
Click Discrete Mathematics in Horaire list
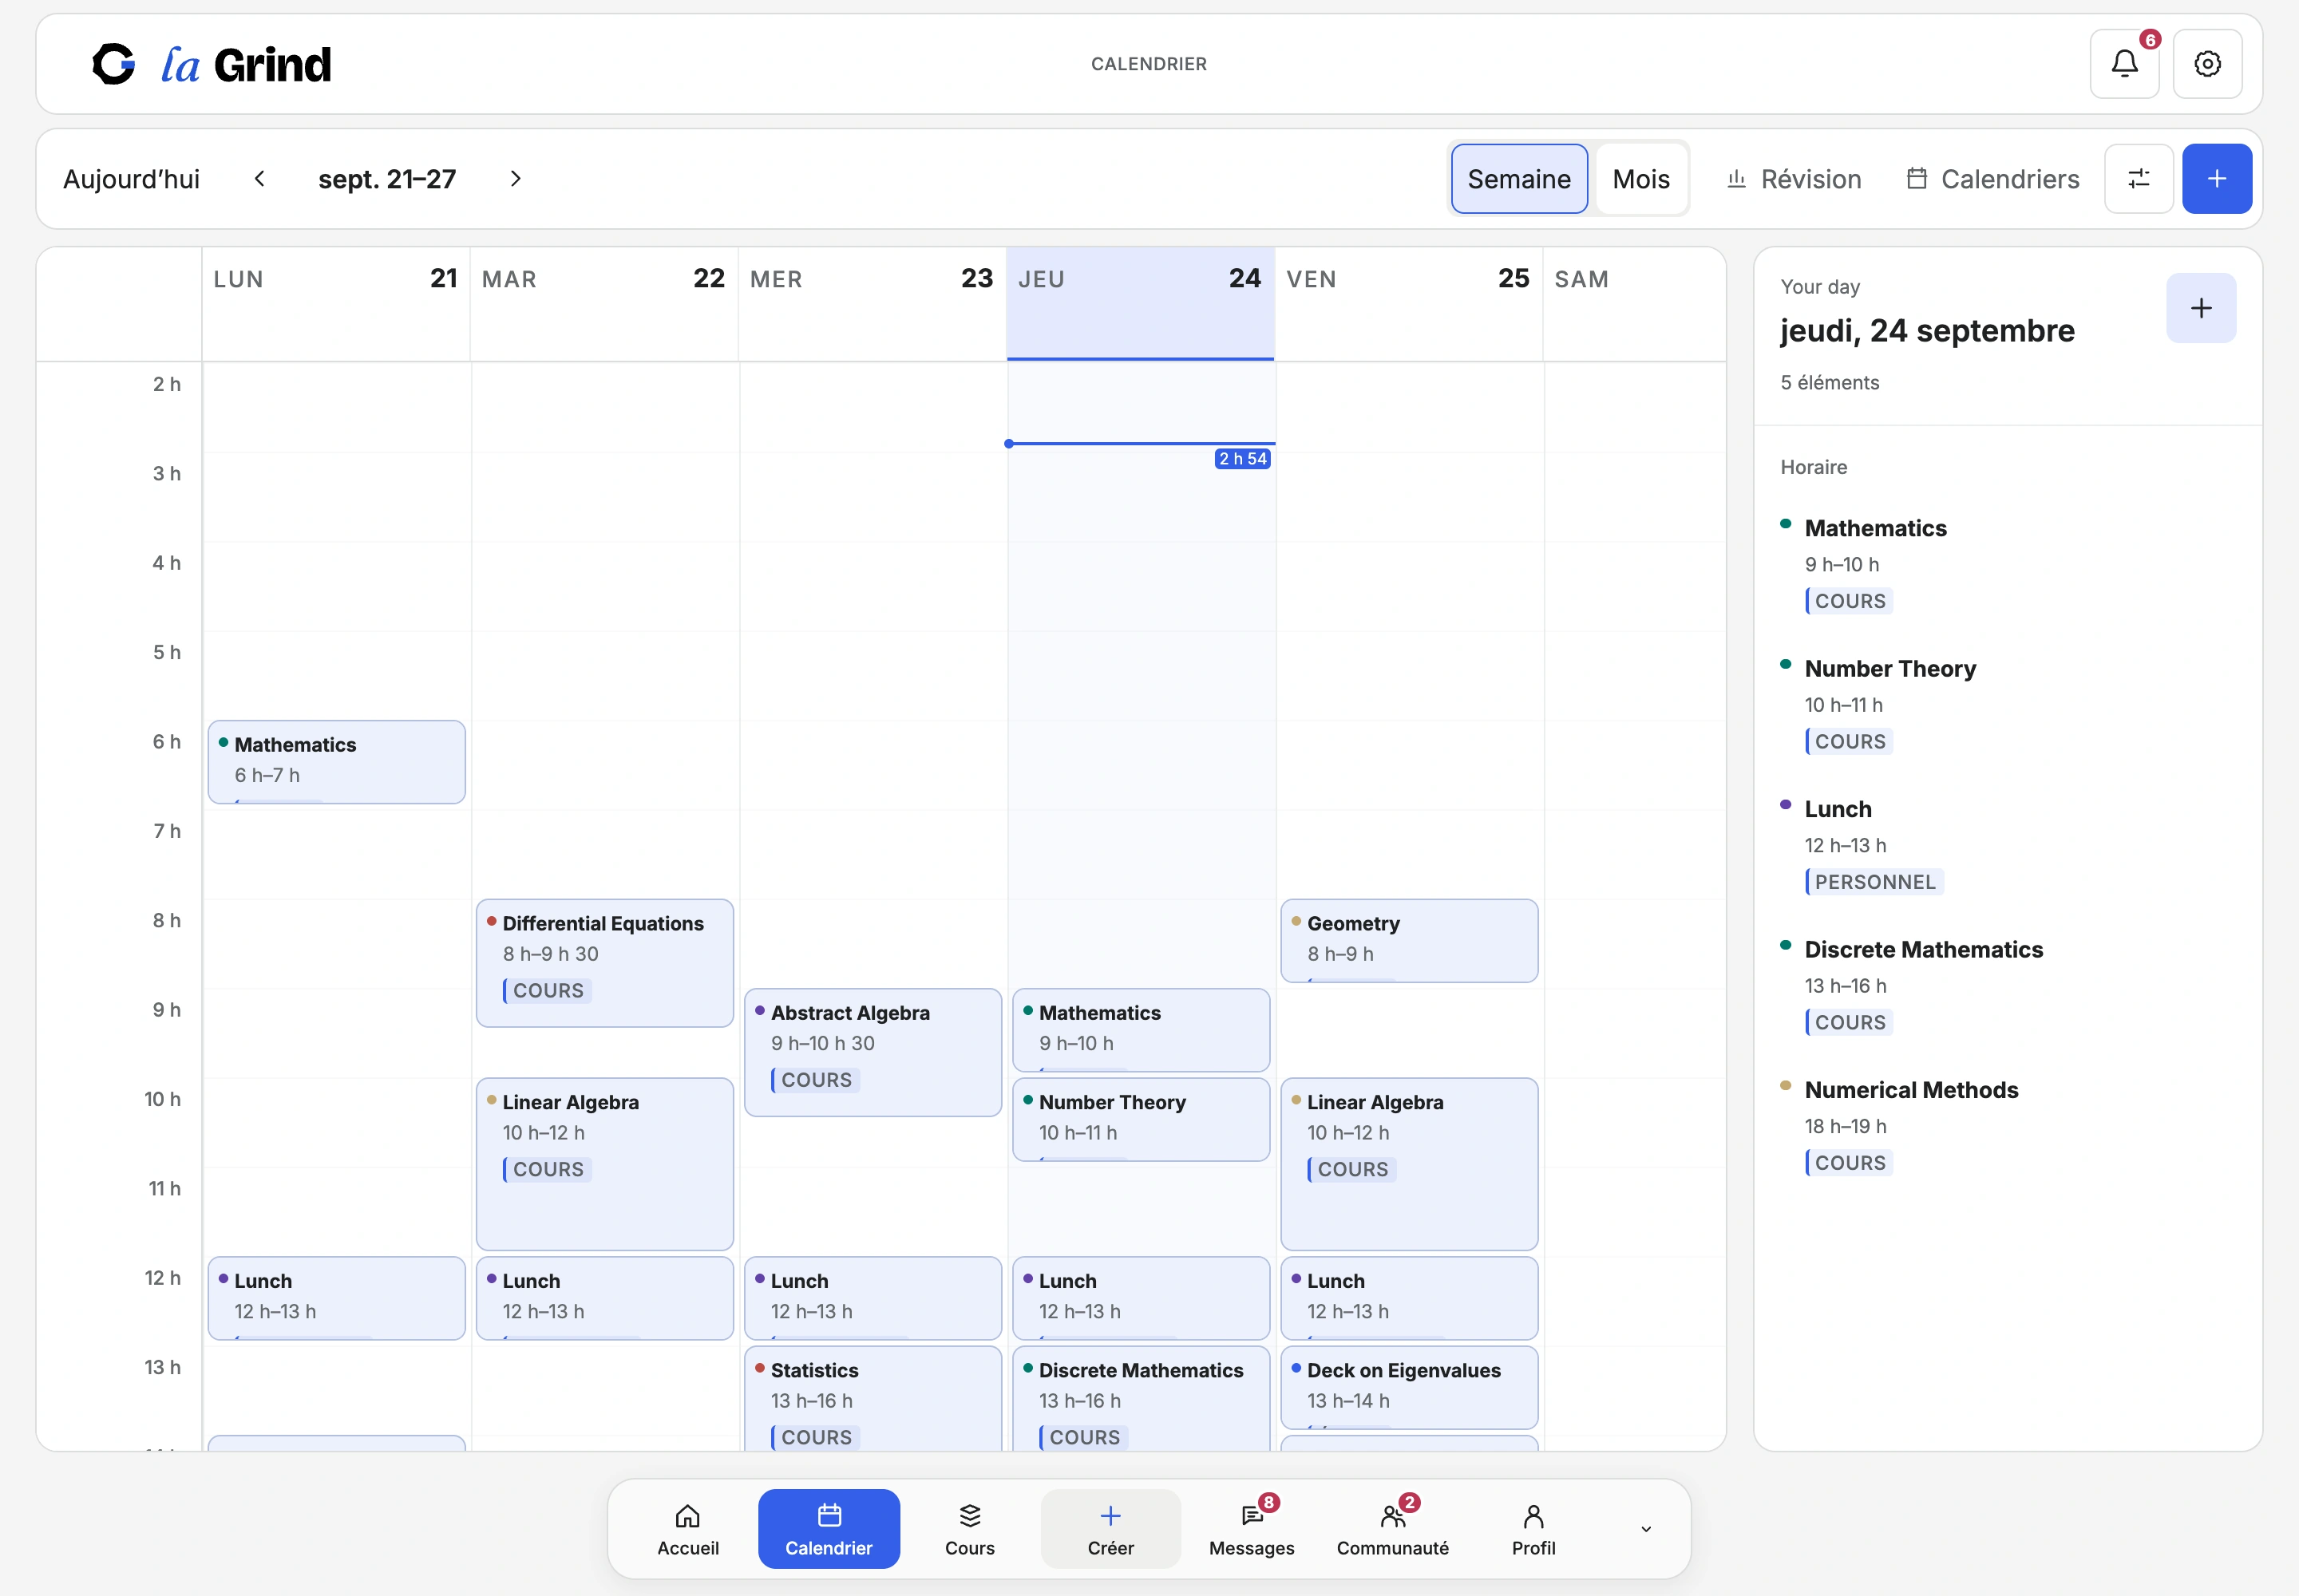click(x=1923, y=949)
